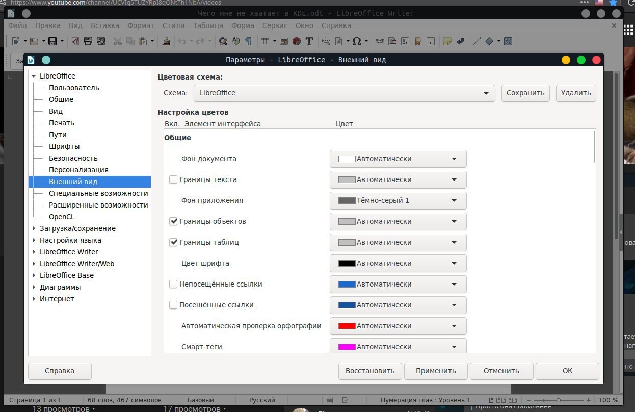Open the Вставка menu in Writer
Image resolution: width=635 pixels, height=412 pixels.
(x=105, y=25)
